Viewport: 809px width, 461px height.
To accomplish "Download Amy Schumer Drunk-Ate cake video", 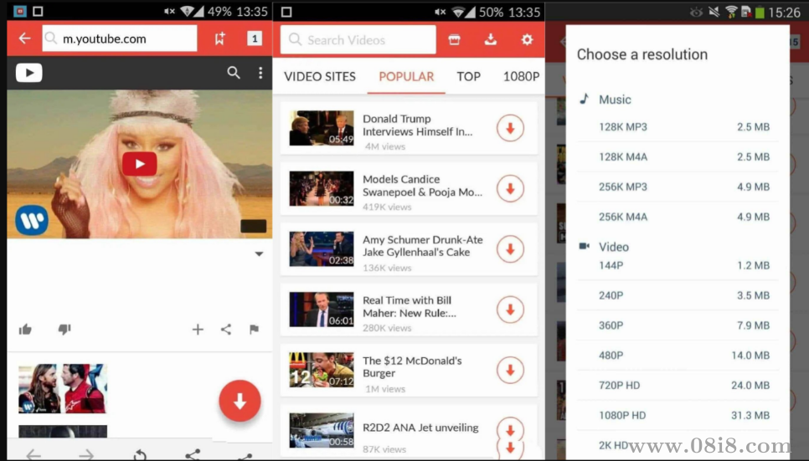I will (510, 249).
